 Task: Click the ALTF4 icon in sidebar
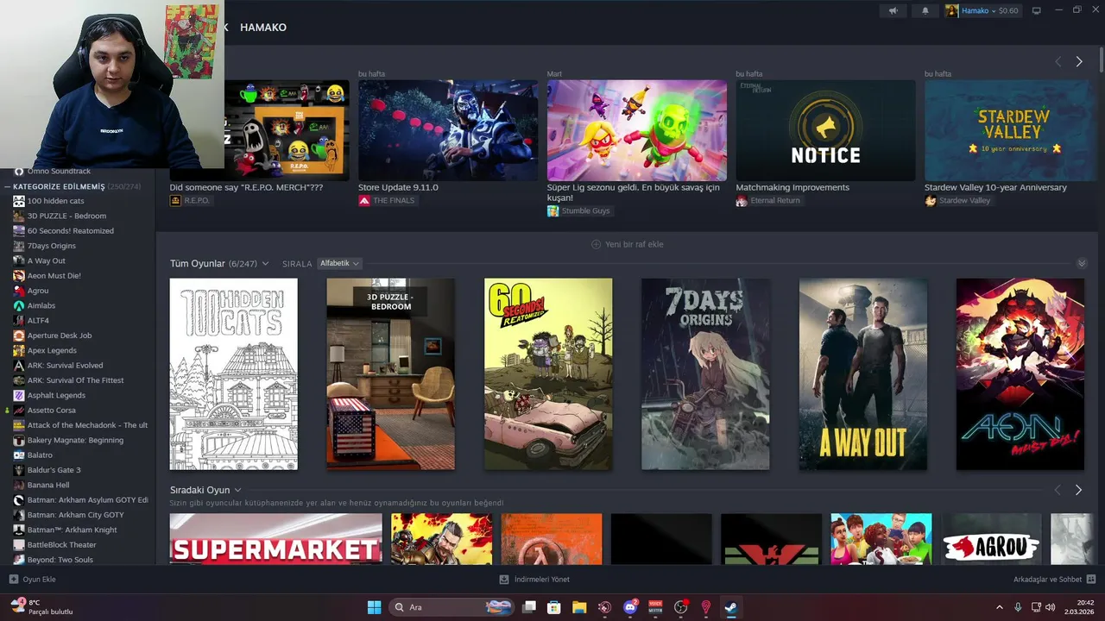click(19, 320)
